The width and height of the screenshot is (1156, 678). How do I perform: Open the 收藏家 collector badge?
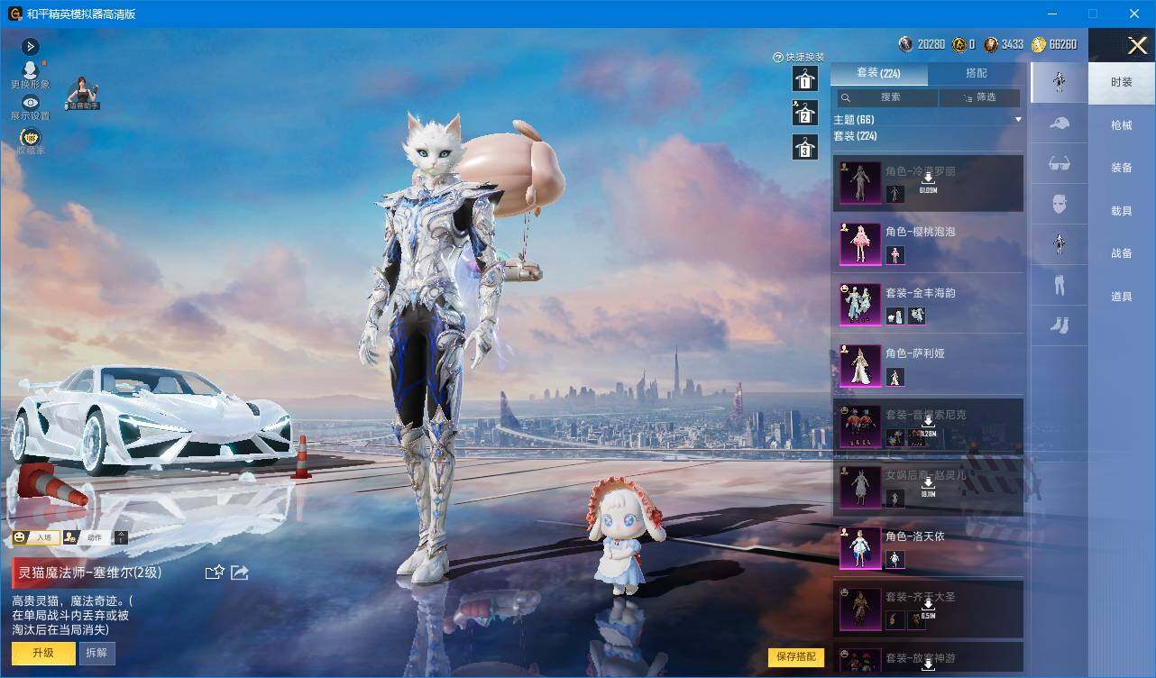point(30,140)
